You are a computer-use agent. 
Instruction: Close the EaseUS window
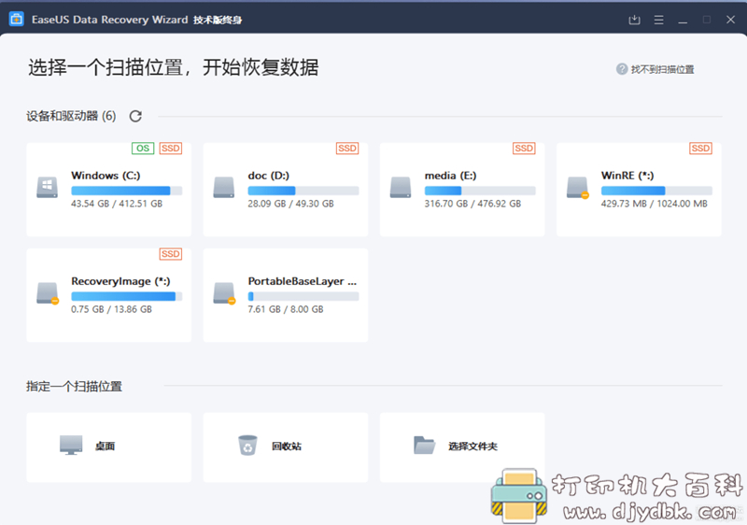[730, 20]
